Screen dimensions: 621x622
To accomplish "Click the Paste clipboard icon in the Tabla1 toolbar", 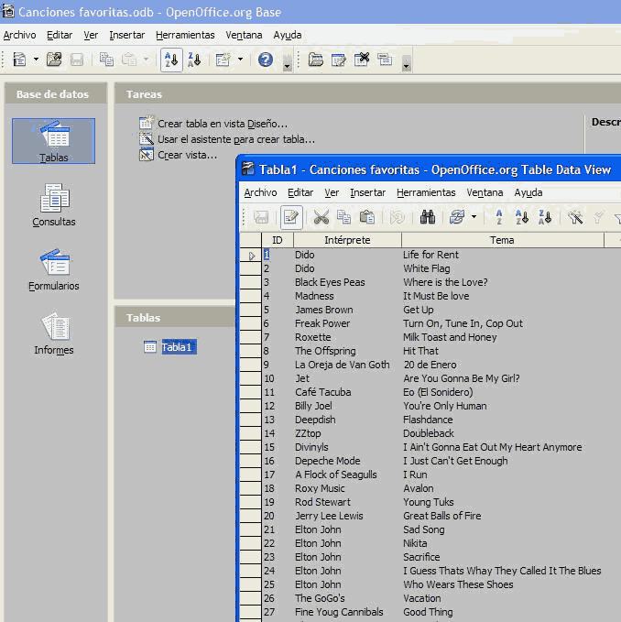I will pyautogui.click(x=366, y=217).
